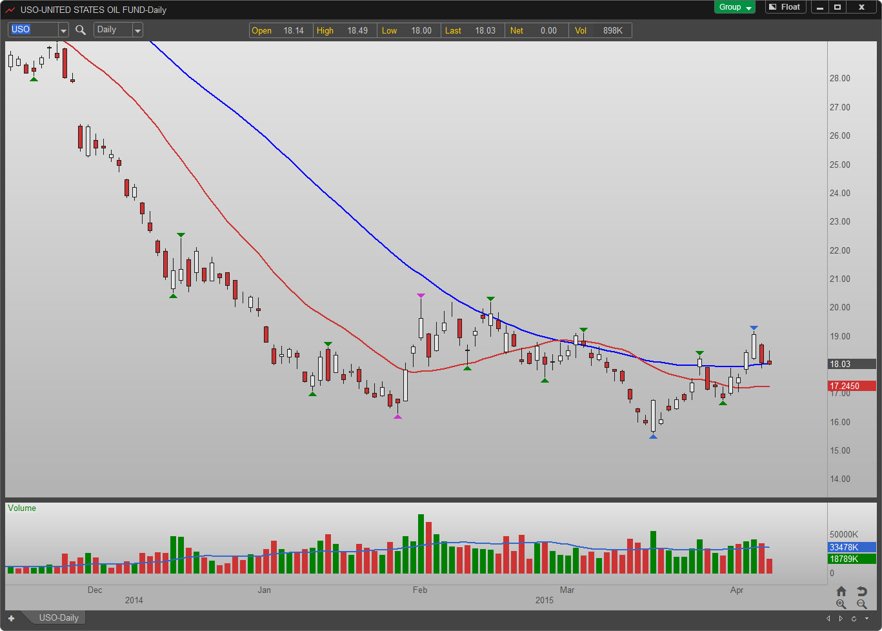
Task: Open the tab list dropdown arrow
Action: (x=865, y=618)
